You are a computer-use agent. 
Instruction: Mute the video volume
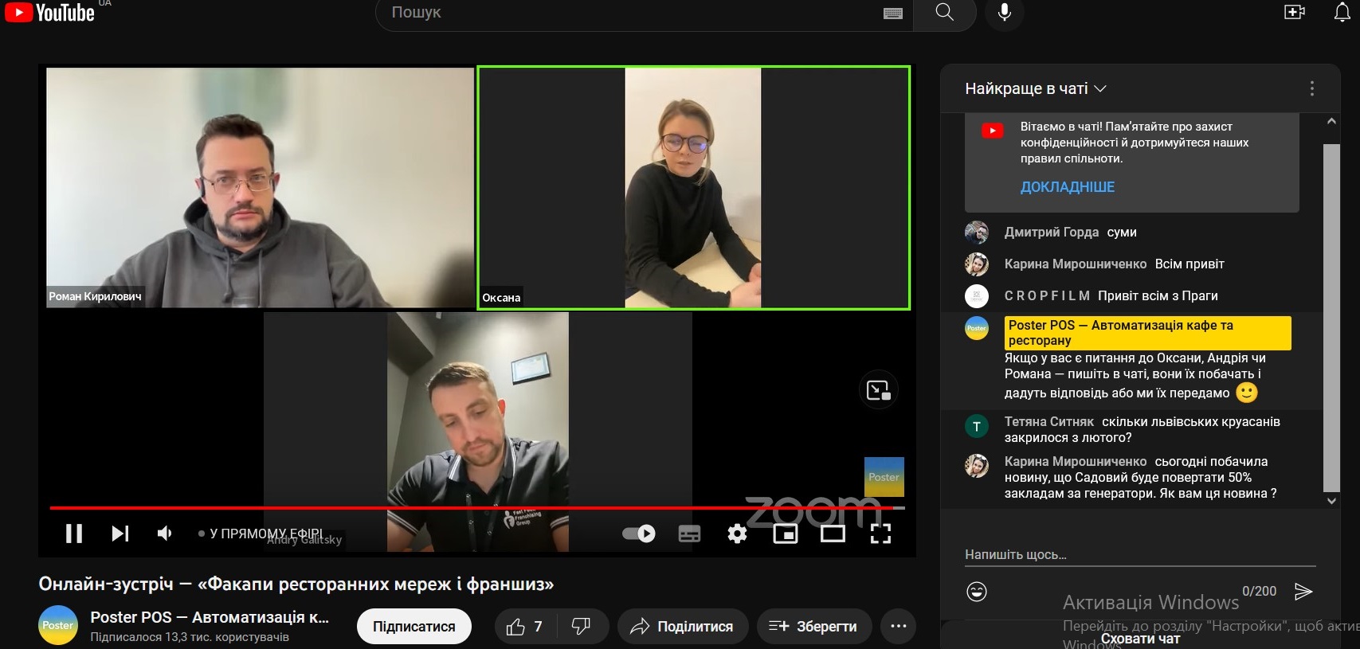pyautogui.click(x=165, y=534)
